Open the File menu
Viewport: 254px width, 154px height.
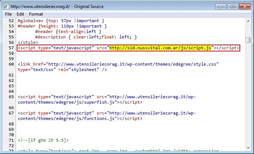coord(8,14)
